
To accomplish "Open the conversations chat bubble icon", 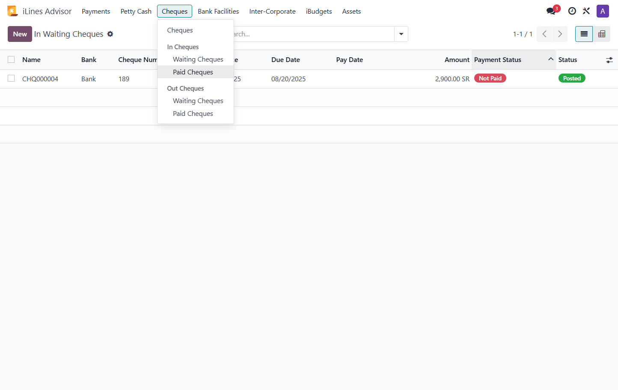I will tap(551, 11).
